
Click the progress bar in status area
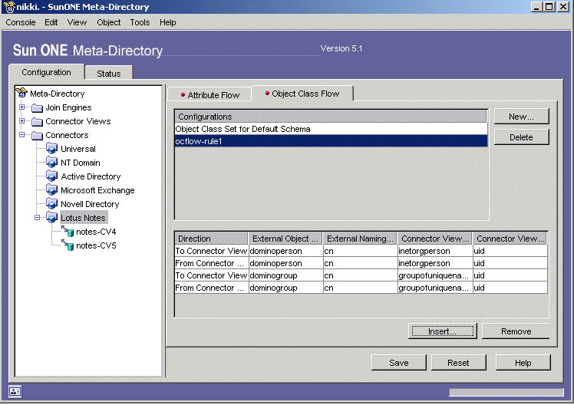click(506, 392)
